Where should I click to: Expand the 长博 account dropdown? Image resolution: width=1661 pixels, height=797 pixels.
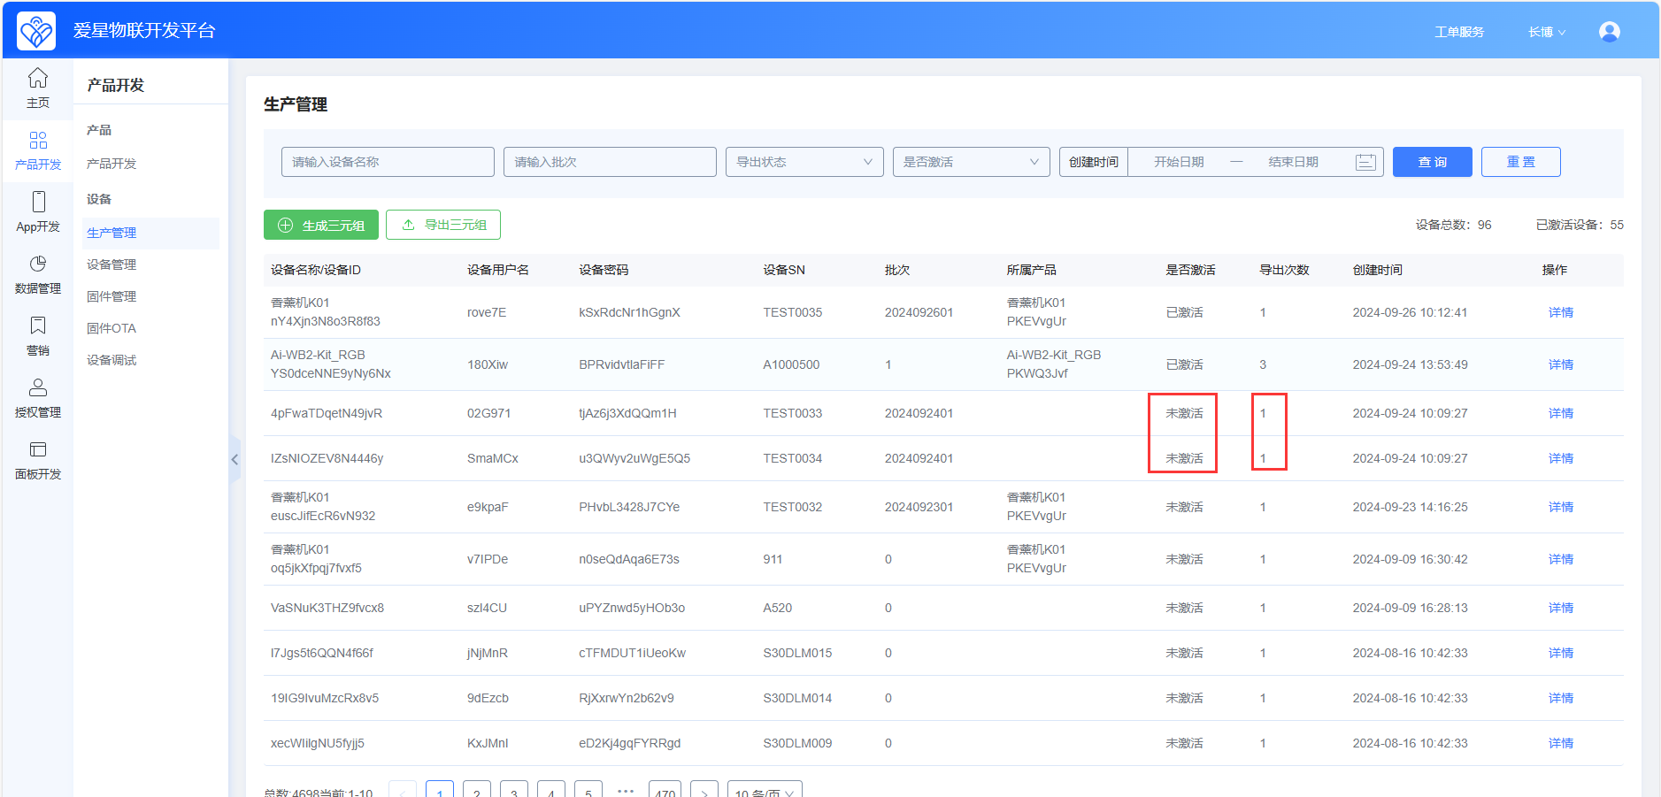(1547, 32)
